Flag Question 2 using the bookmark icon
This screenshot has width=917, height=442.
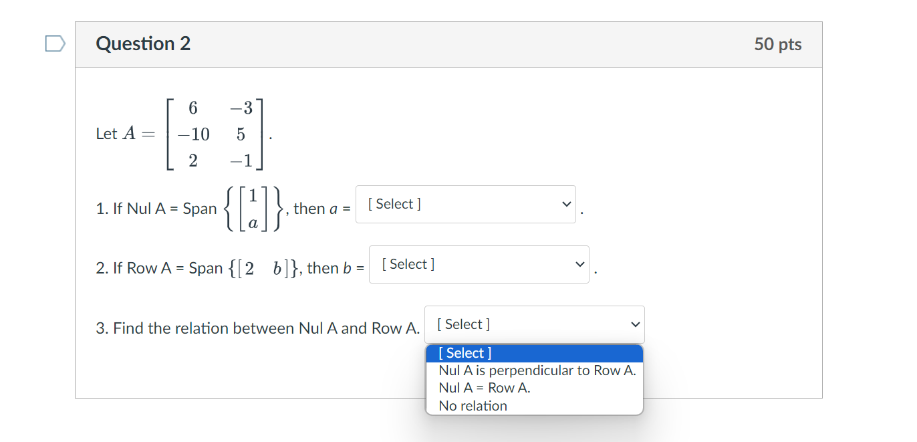point(55,42)
